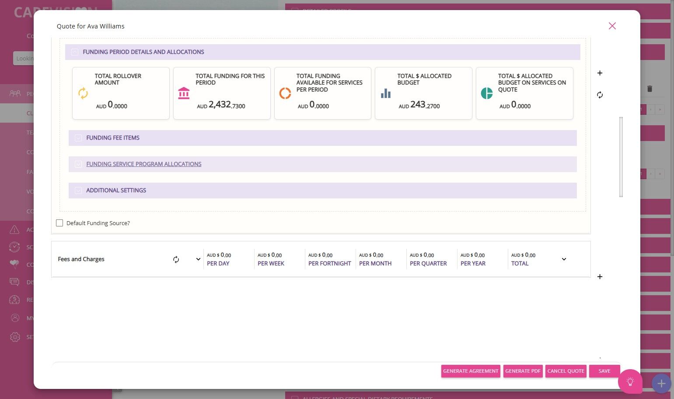Refresh the Fees and Charges row
674x399 pixels.
[x=176, y=259]
